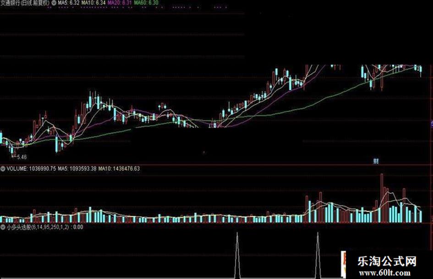
Task: Select the MA20: 6.31 label
Action: pos(120,3)
